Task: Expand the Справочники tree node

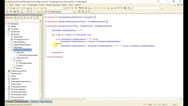Action: [x=6, y=32]
